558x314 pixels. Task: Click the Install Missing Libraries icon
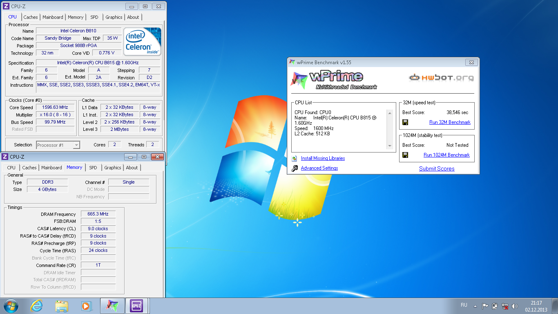tap(295, 158)
